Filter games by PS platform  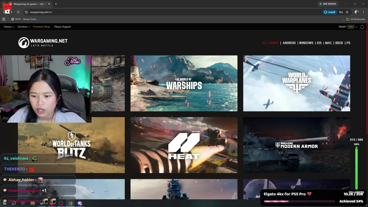point(348,43)
